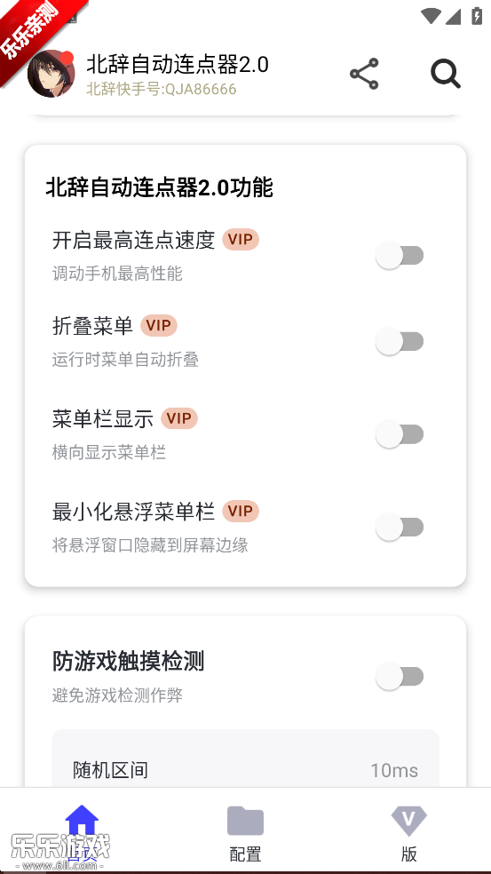Open search with magnifier icon
The height and width of the screenshot is (874, 491).
tap(446, 74)
